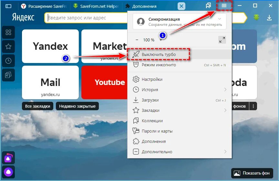The height and width of the screenshot is (181, 279).
Task: Click the 100 % zoom value
Action: click(149, 40)
